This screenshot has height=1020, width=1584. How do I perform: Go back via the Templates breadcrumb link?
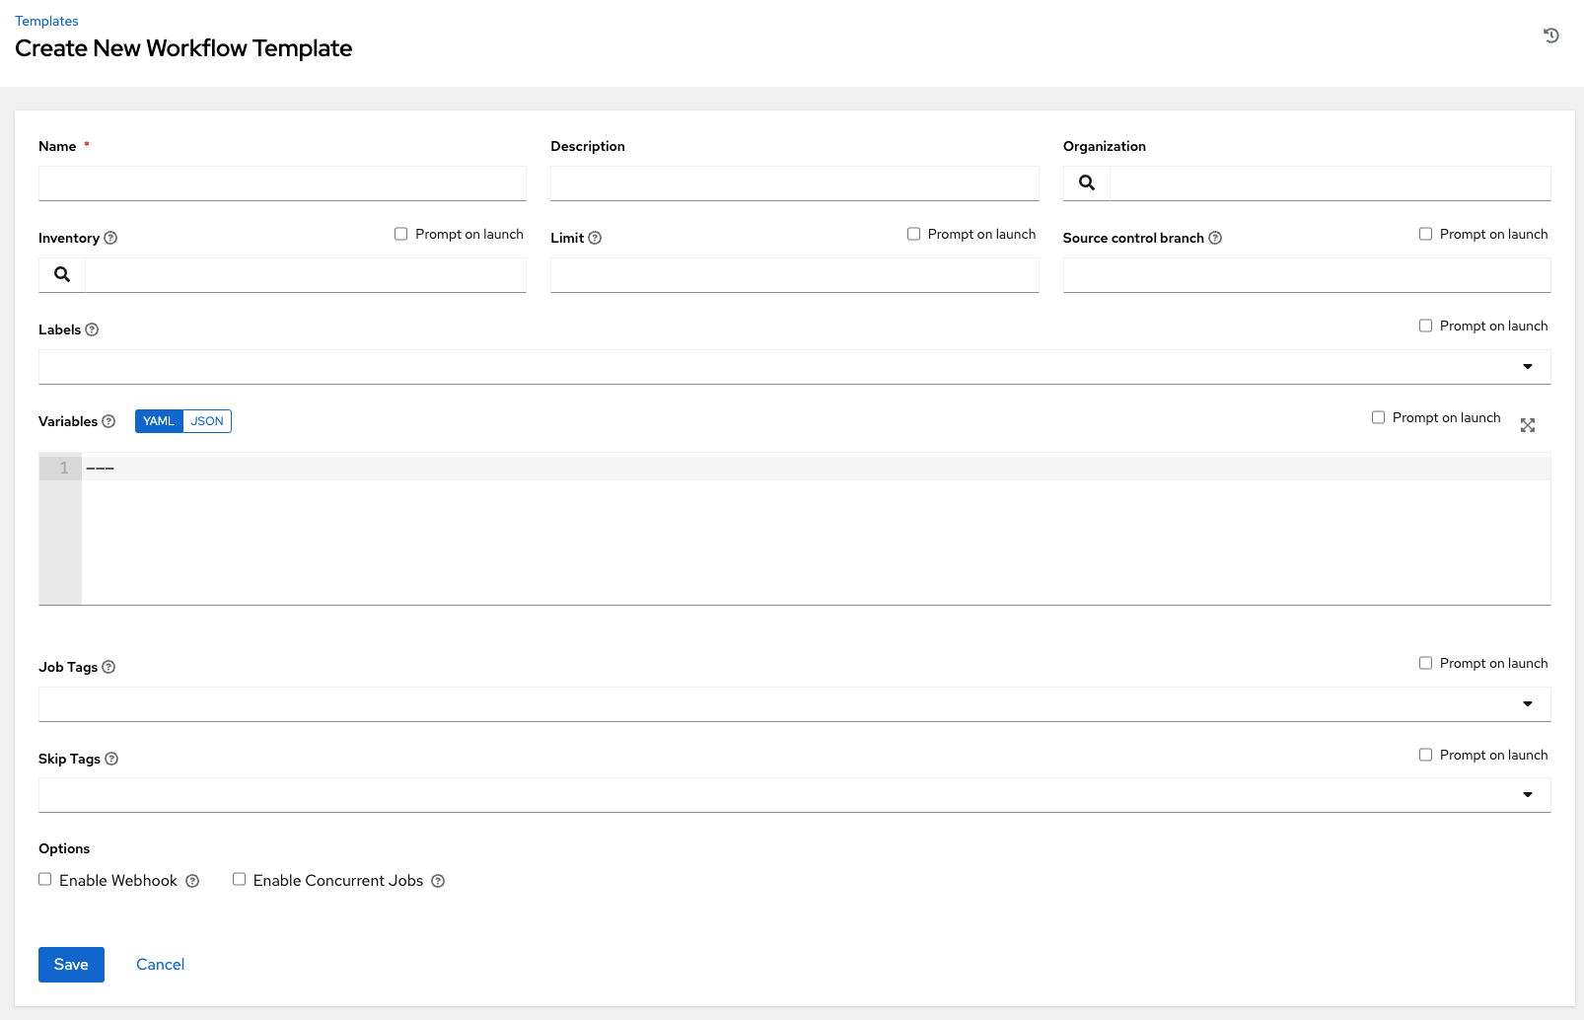46,20
